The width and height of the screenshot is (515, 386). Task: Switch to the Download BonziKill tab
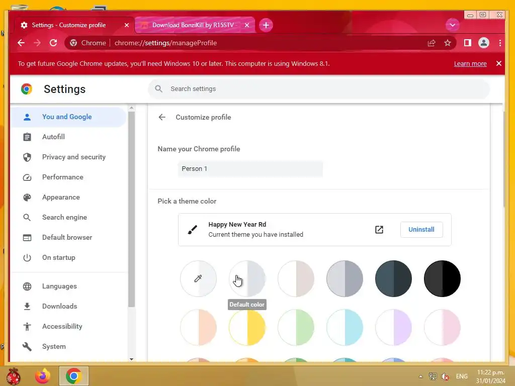(195, 25)
